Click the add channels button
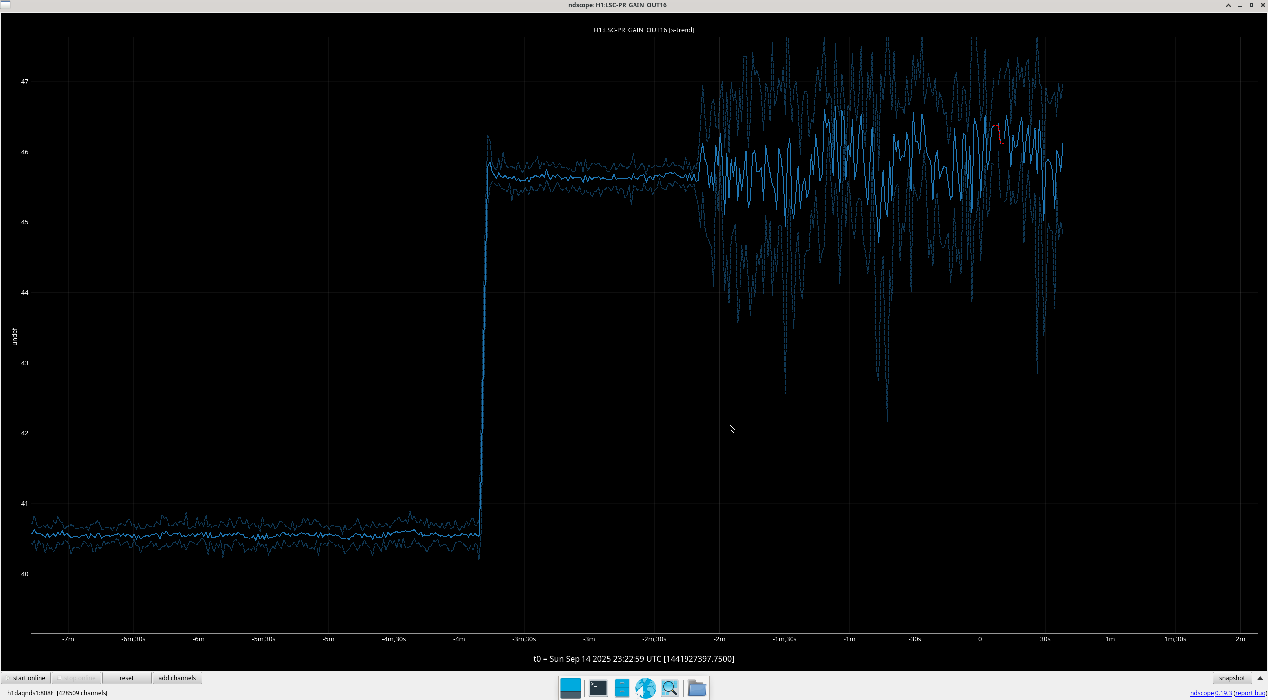The height and width of the screenshot is (700, 1268). [x=177, y=678]
